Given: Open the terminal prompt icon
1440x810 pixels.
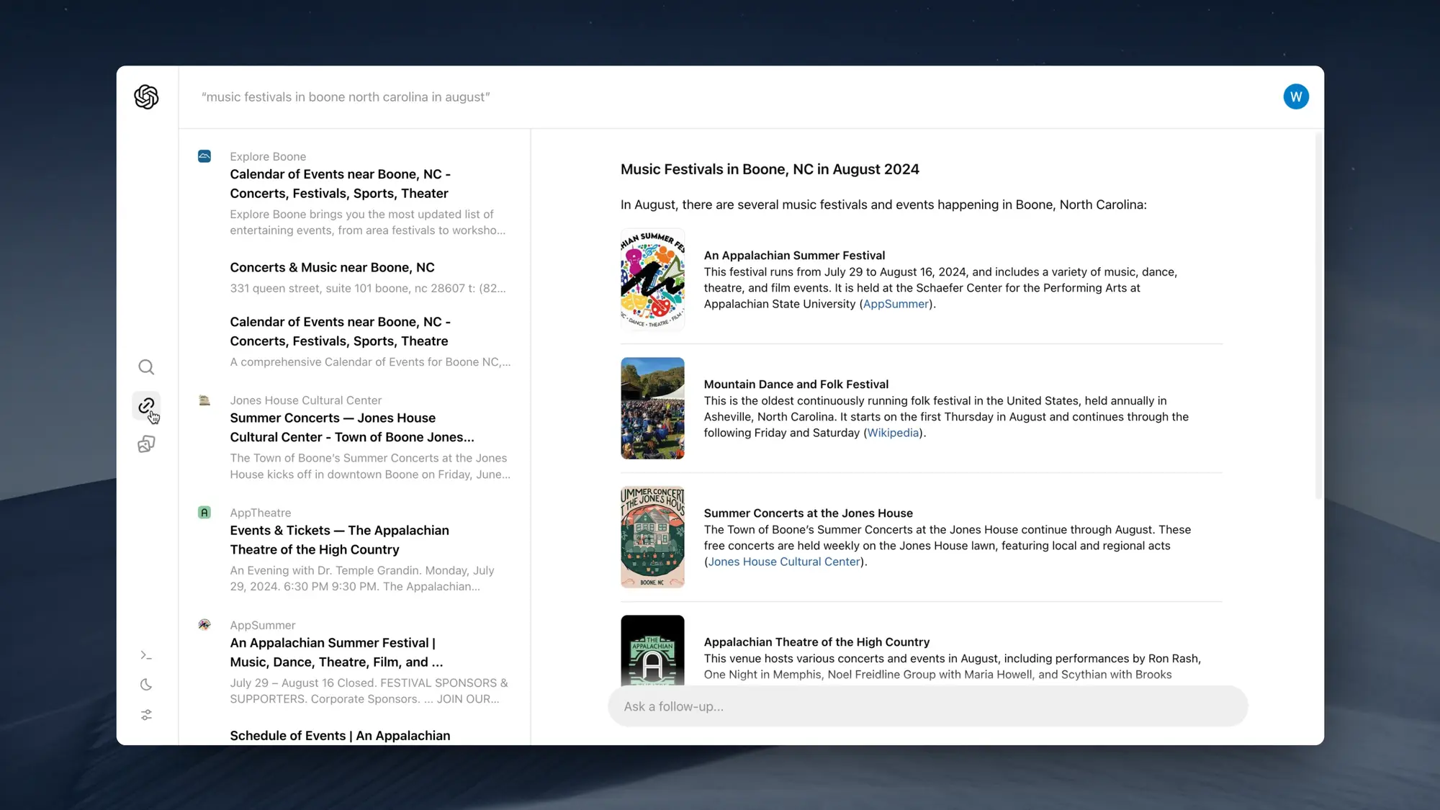Looking at the screenshot, I should [x=146, y=655].
